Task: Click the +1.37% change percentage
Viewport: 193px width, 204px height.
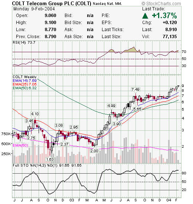Action: [x=164, y=16]
